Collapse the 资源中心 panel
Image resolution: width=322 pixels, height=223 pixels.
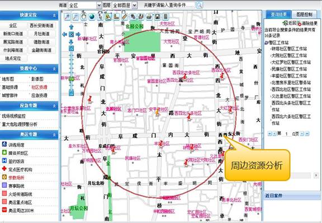click(x=54, y=69)
